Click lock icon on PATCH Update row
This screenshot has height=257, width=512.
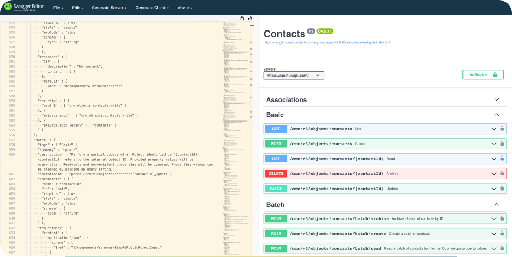click(x=502, y=189)
